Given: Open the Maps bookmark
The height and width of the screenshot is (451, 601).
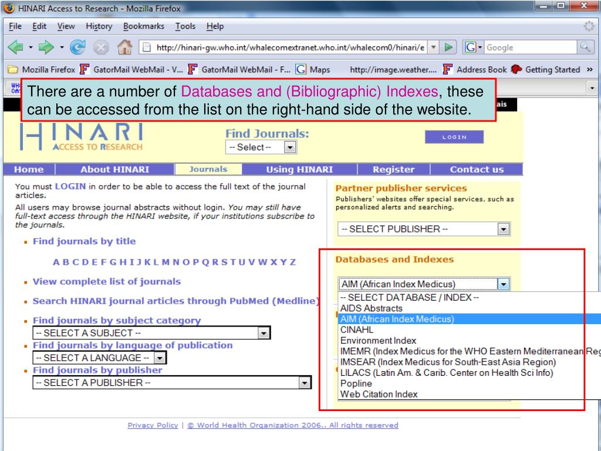Looking at the screenshot, I should (313, 69).
